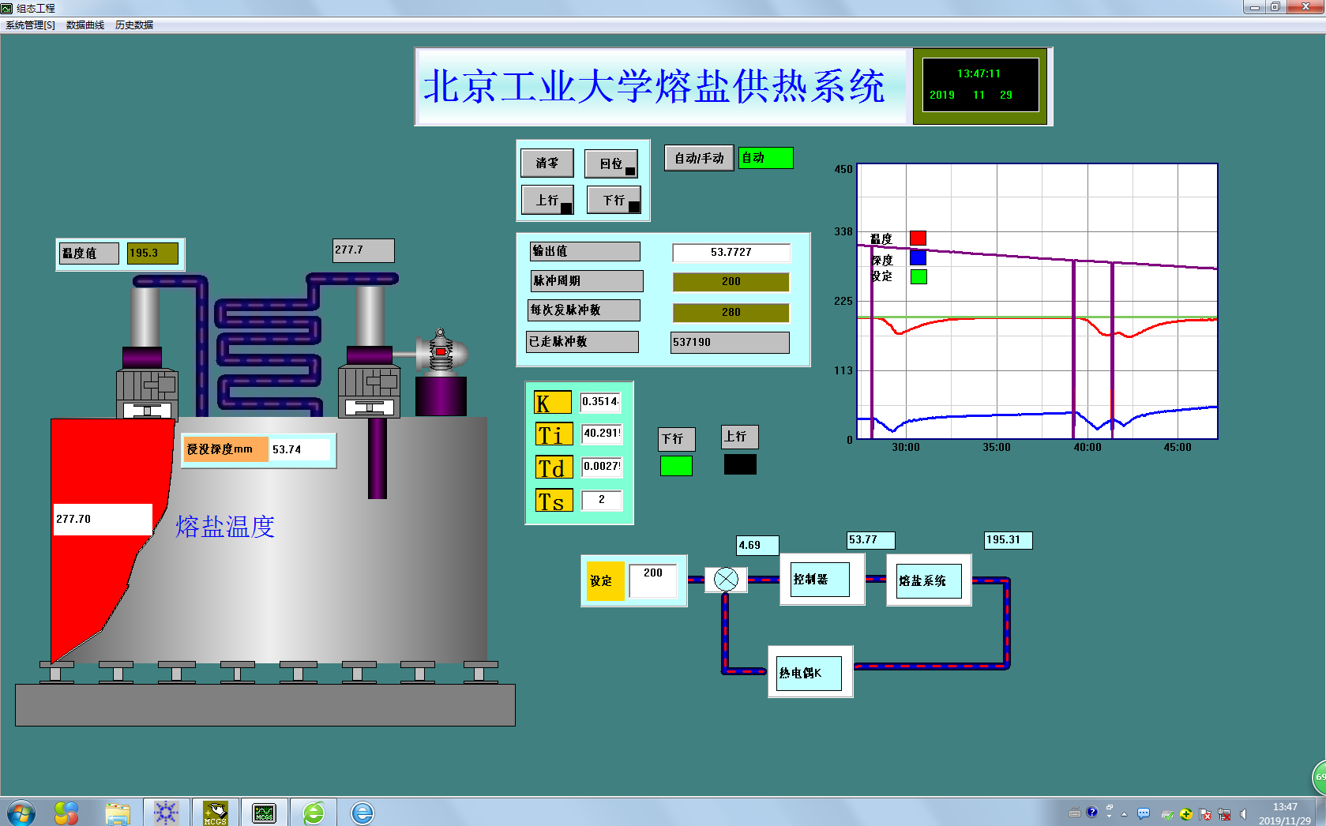Edit the K parameter value field

click(x=601, y=402)
